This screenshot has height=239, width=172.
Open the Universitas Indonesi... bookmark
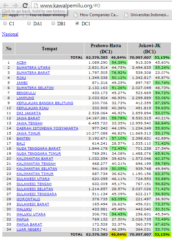[147, 15]
